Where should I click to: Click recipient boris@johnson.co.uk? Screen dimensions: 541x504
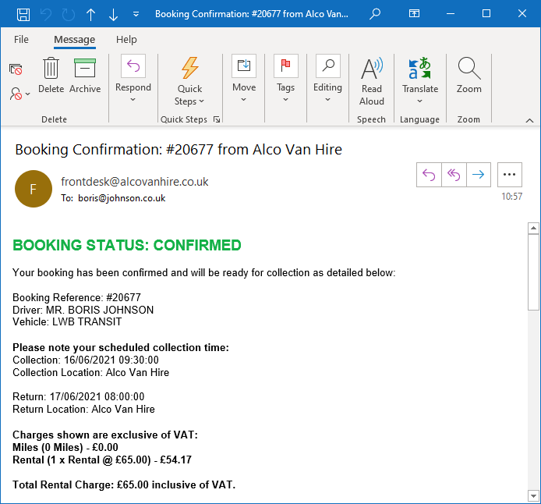click(x=122, y=198)
